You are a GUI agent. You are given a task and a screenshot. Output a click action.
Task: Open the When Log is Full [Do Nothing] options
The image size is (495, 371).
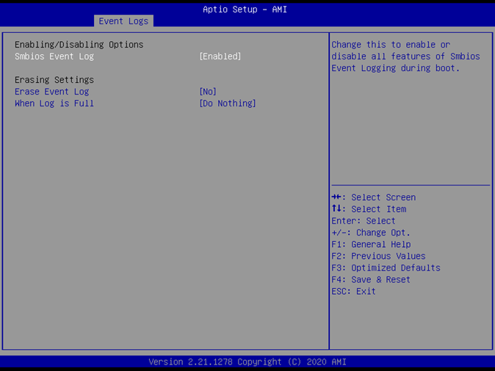click(228, 103)
